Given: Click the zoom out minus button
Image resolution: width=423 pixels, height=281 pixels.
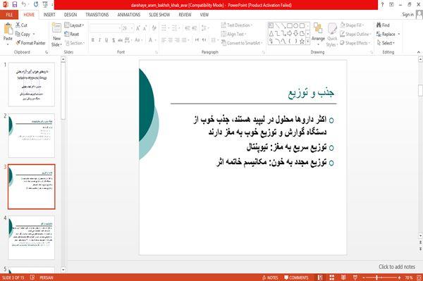Looking at the screenshot, I should tap(364, 277).
